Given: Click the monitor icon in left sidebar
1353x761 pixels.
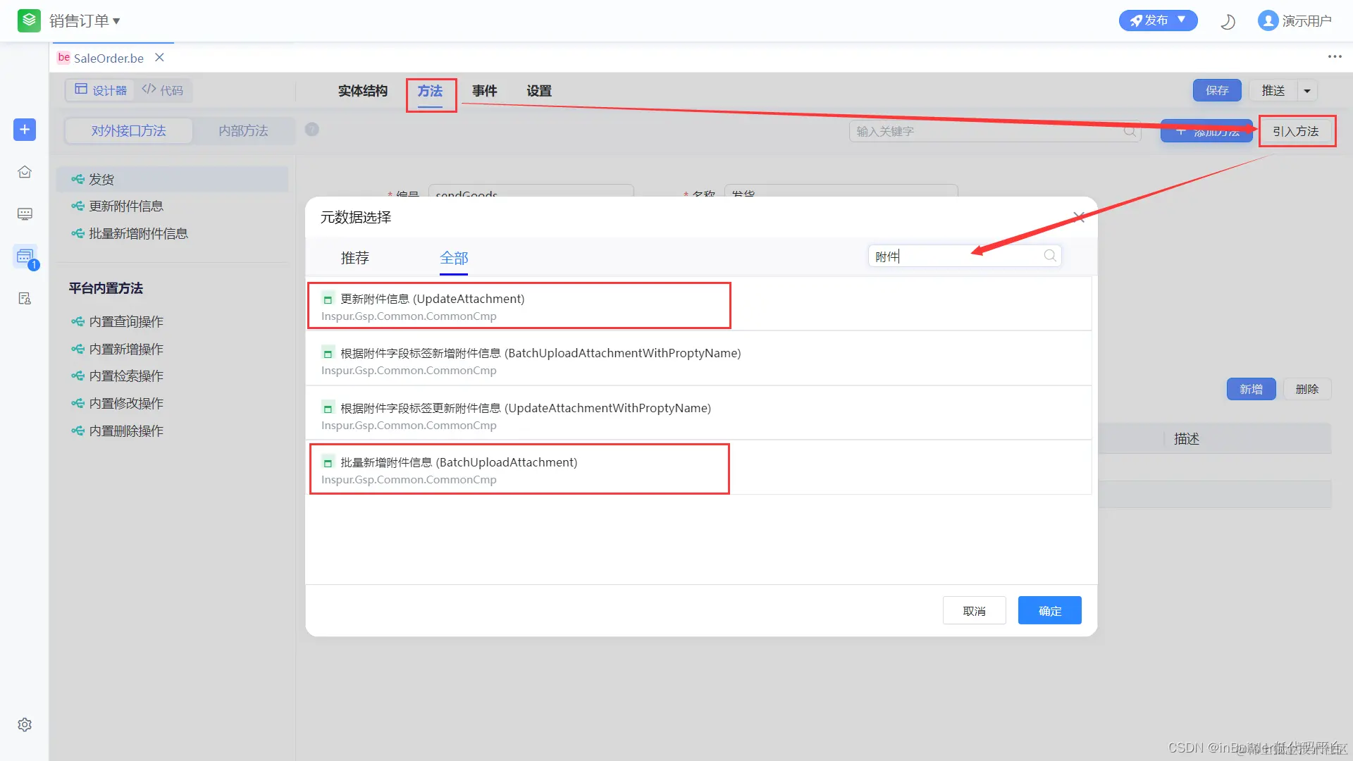Looking at the screenshot, I should tap(25, 214).
